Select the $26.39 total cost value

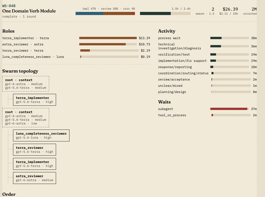tap(230, 9)
